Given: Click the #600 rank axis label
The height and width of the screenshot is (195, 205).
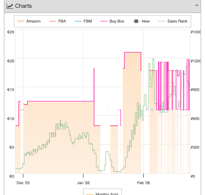Looking at the screenshot, I should 195,119.
